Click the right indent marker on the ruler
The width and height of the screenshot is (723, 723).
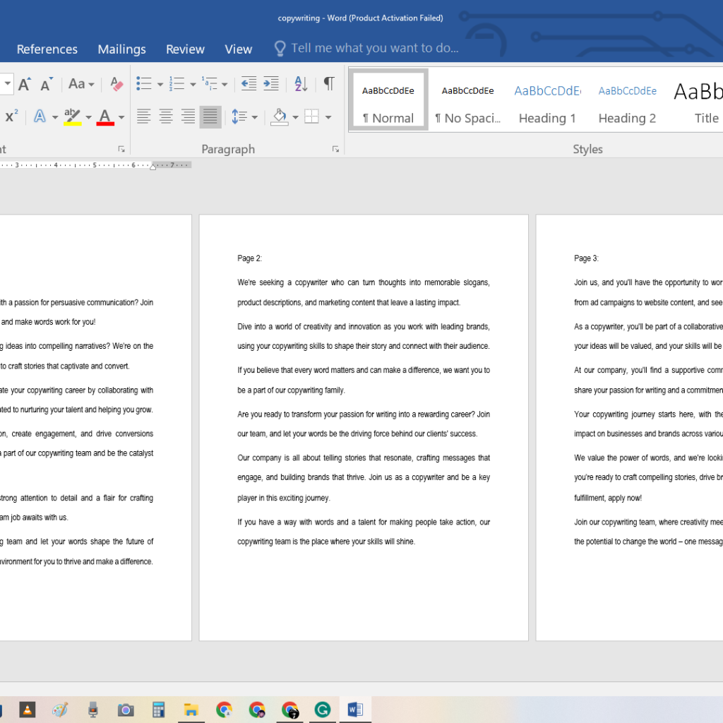[153, 167]
